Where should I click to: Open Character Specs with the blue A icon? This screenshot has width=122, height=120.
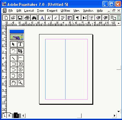[42, 18]
